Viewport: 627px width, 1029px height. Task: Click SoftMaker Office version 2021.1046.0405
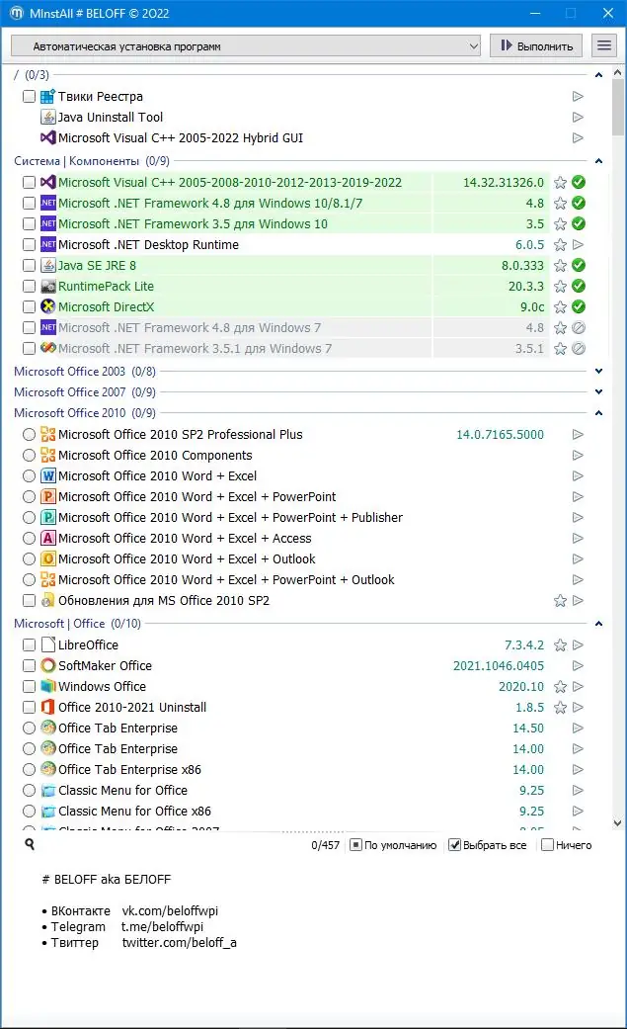[x=499, y=665]
